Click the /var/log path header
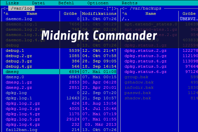The width and height of the screenshot is (198, 132). [x=21, y=8]
